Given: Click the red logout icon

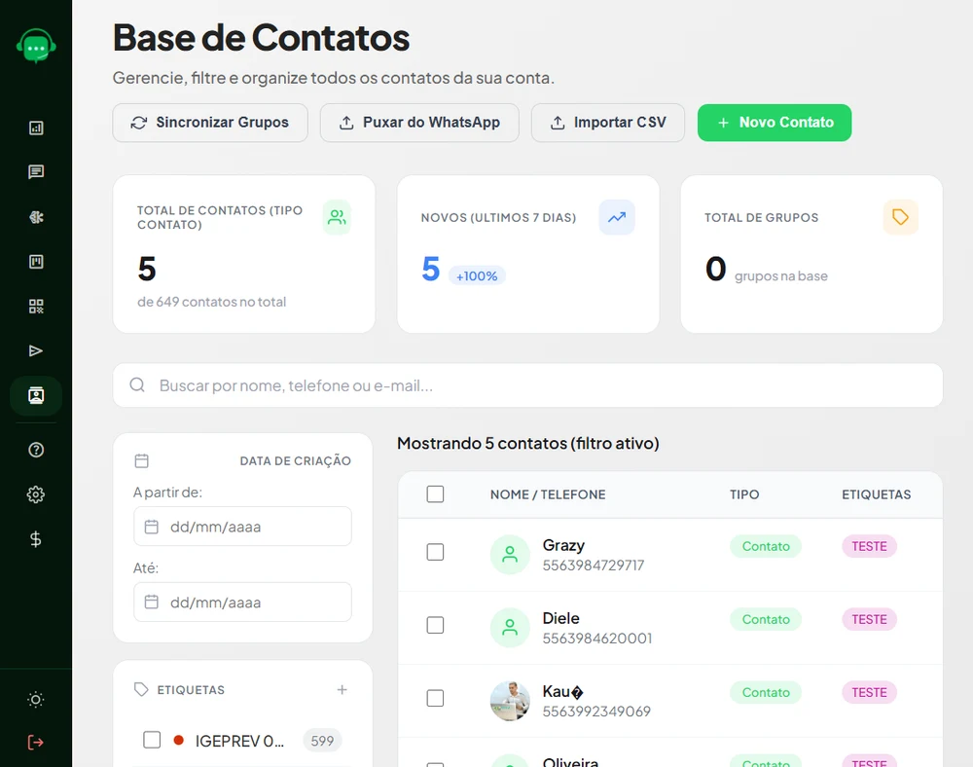Looking at the screenshot, I should pyautogui.click(x=36, y=742).
